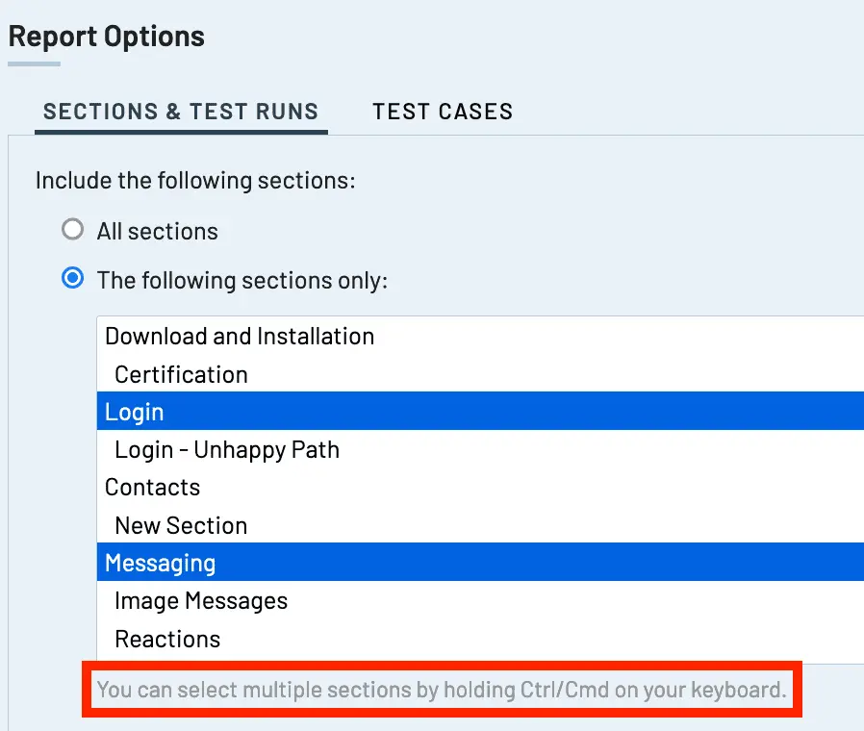Click 'Include the following sections:' label
Viewport: 864px width, 731px height.
[x=195, y=181]
